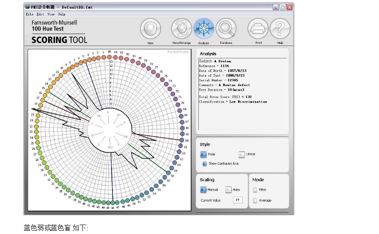The height and width of the screenshot is (234, 379).
Task: Click the YR hue label in center
Action: click(98, 116)
